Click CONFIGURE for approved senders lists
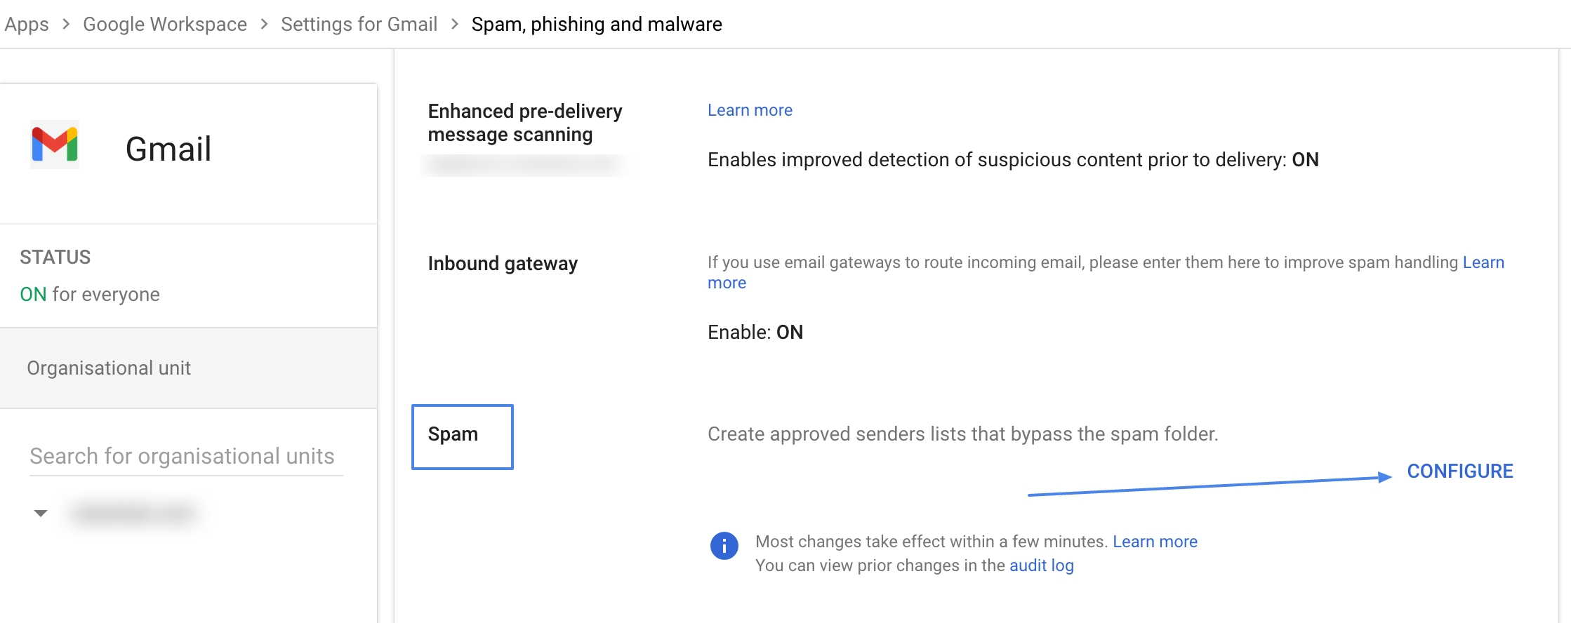 click(1460, 471)
